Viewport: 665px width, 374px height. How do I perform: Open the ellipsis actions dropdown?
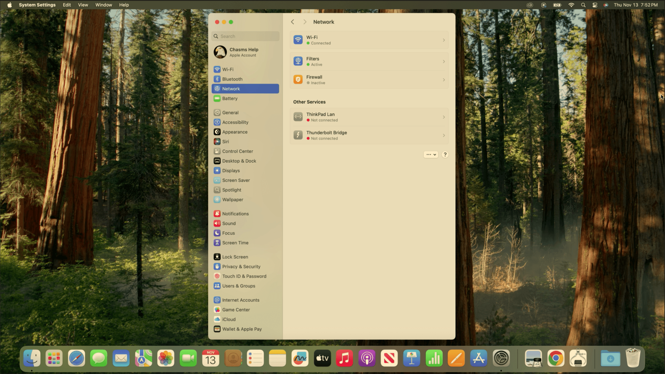[x=431, y=155]
